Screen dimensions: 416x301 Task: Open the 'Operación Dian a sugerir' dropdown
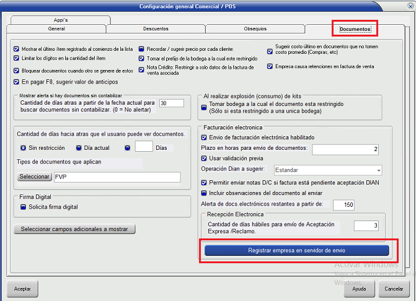coord(328,170)
